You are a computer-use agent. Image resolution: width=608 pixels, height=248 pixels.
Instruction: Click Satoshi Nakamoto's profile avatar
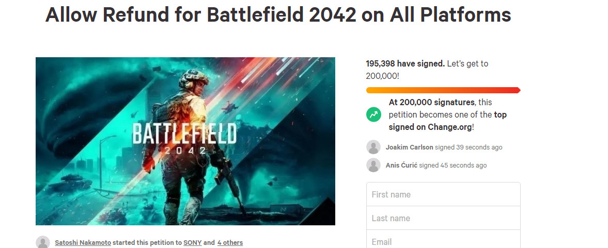pos(43,242)
